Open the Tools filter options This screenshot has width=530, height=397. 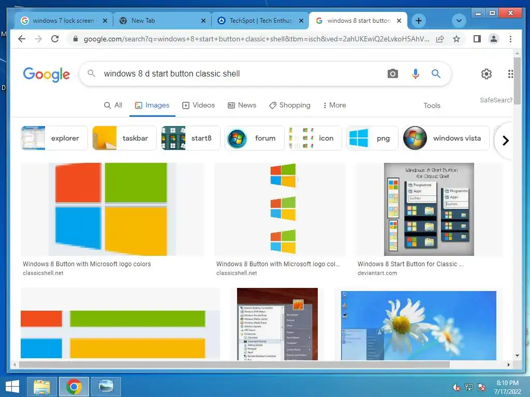432,105
